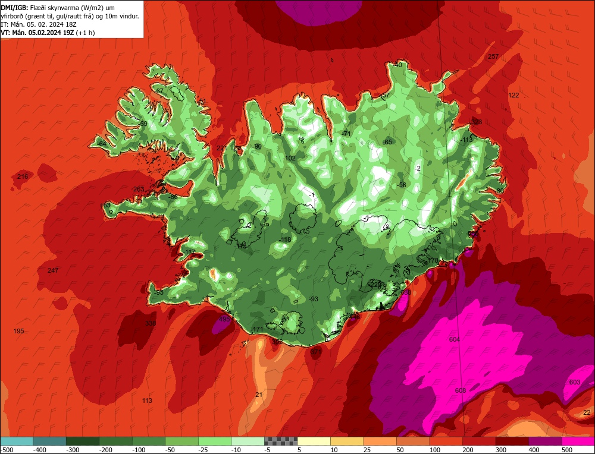Select the legend swatch between -200 and -100
The width and height of the screenshot is (595, 454).
coord(116,441)
